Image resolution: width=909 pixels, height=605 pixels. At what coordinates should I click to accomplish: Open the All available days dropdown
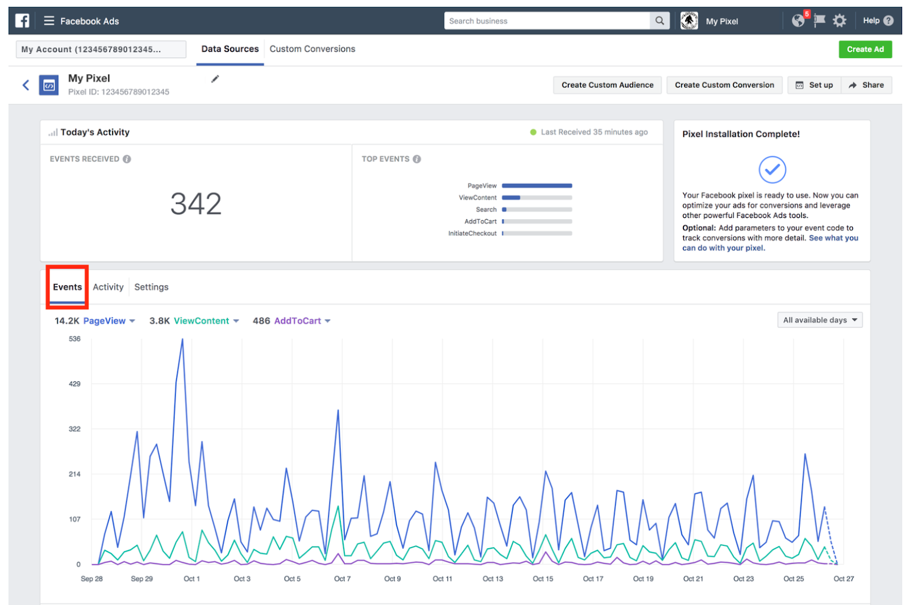[x=820, y=320]
